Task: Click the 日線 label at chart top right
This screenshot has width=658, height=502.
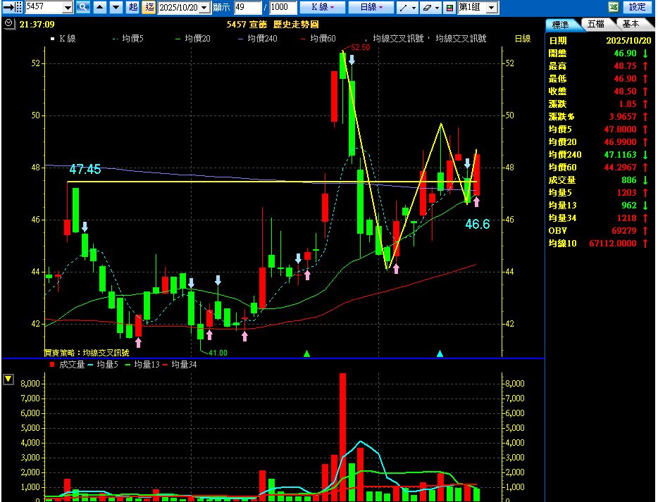Action: pos(523,39)
